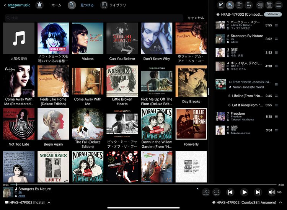Viewport: 287px width, 210px height.
Task: Open the hamburger menu in the queue panel
Action: coord(278,5)
